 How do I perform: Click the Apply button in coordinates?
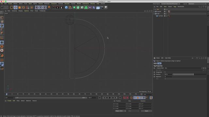(146, 111)
